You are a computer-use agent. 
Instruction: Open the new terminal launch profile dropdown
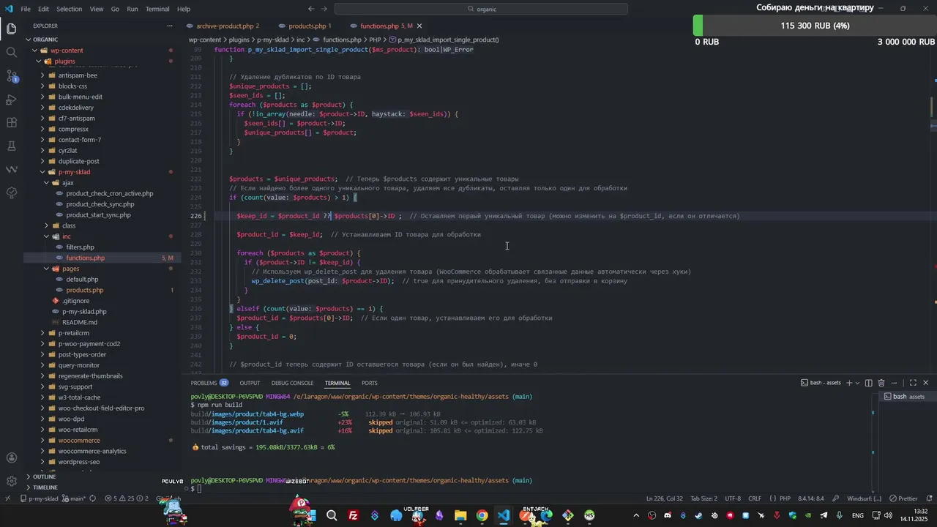857,383
